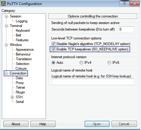
Task: Select SSH category
Action: coord(19,97)
